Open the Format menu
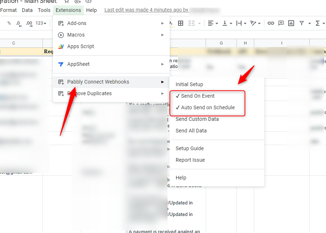 tap(8, 10)
